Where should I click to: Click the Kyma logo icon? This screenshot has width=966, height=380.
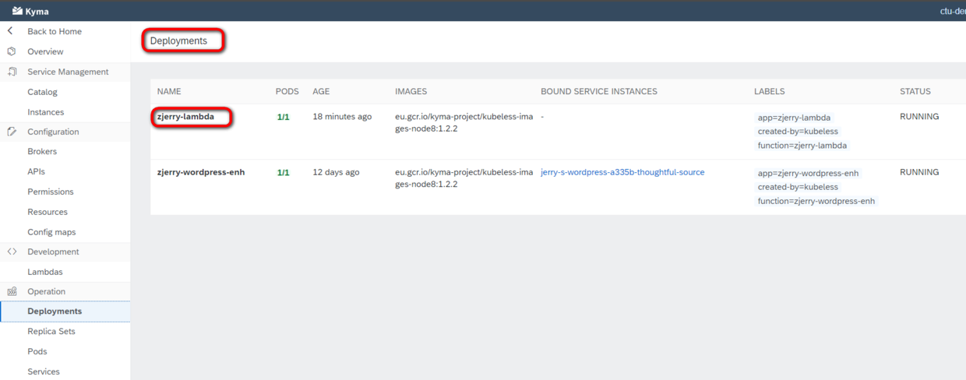pos(17,11)
